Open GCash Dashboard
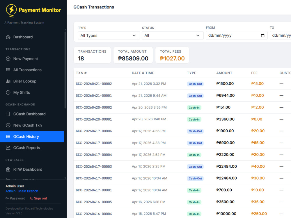Image resolution: width=291 pixels, height=218 pixels. (x=32, y=114)
